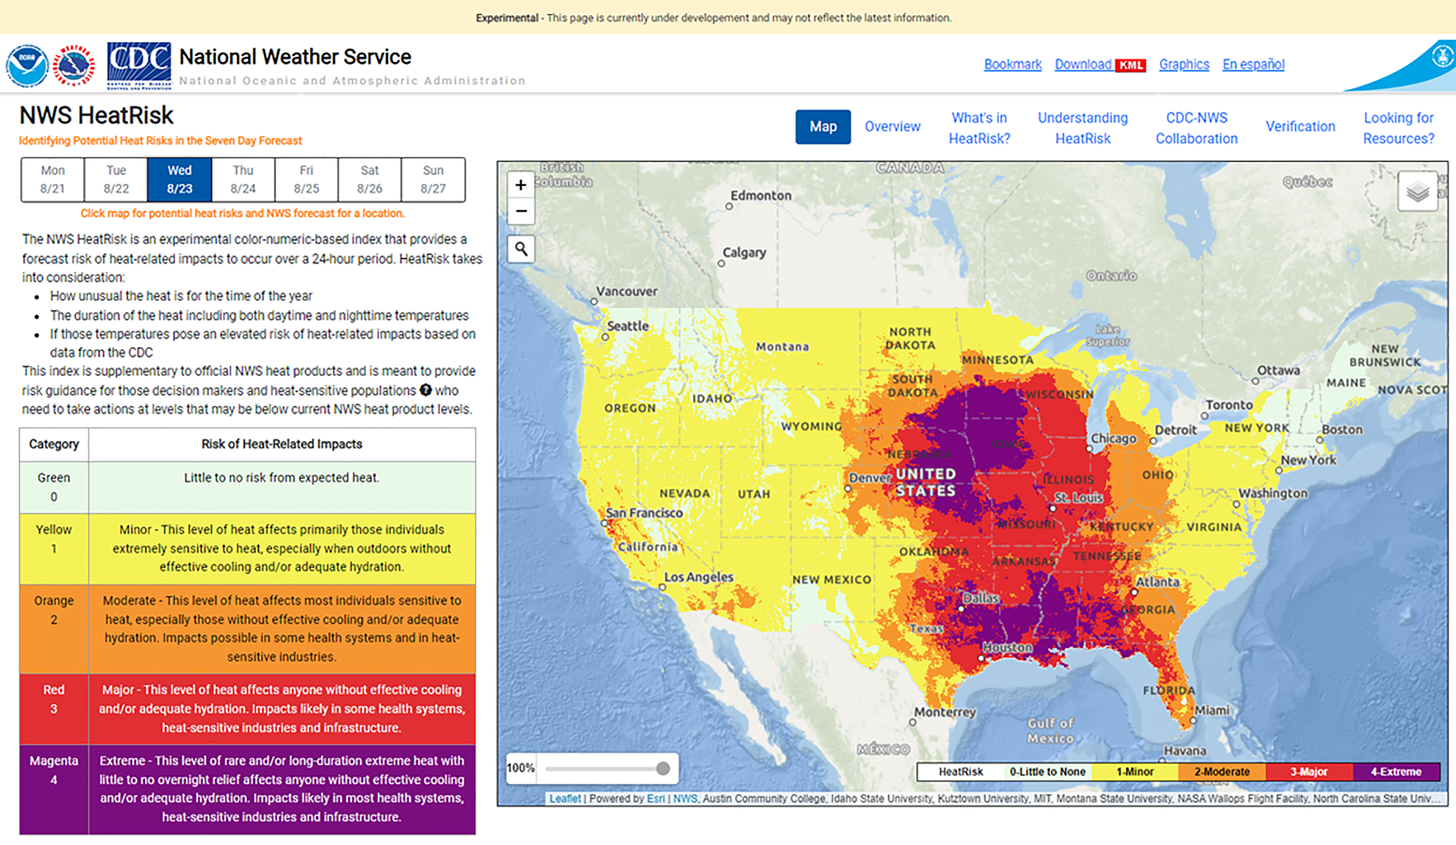Click the Graphics link
This screenshot has width=1456, height=845.
point(1184,64)
